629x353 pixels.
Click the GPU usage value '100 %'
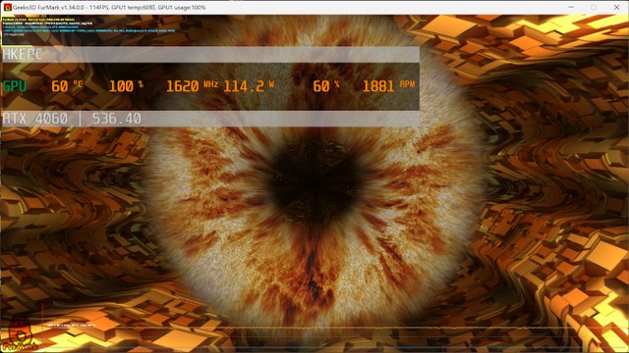(x=126, y=86)
